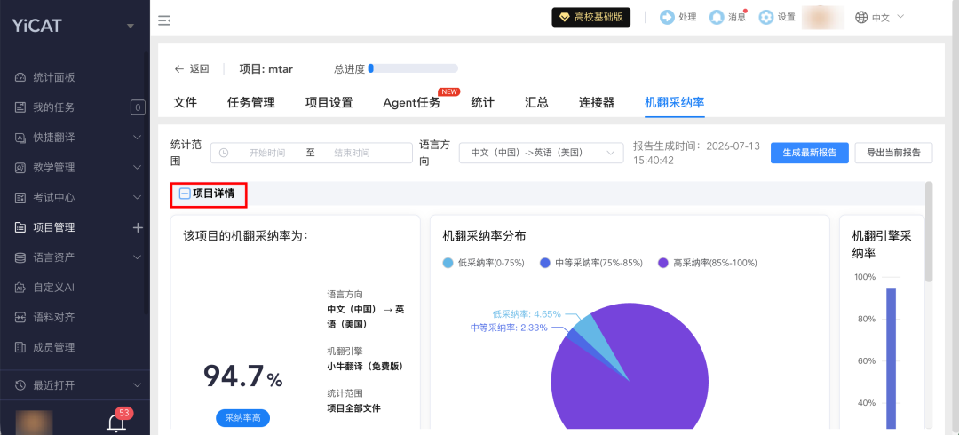The height and width of the screenshot is (435, 959).
Task: Switch to the 文件 tab
Action: point(186,103)
